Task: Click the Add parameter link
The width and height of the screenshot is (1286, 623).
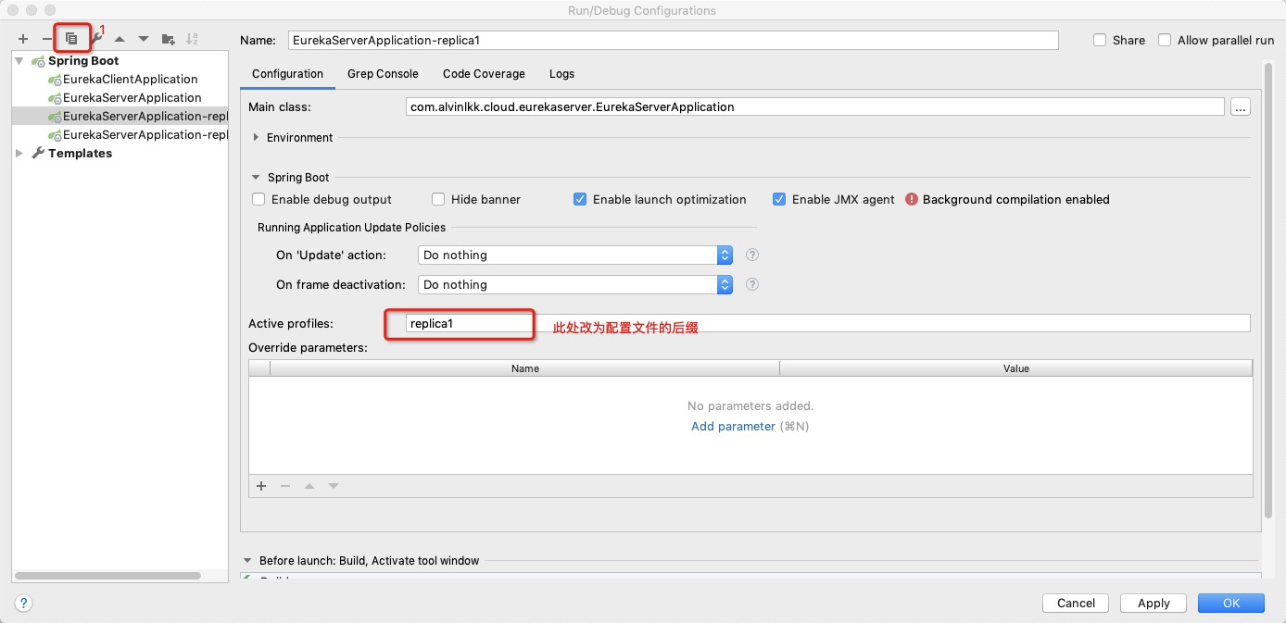Action: 733,426
